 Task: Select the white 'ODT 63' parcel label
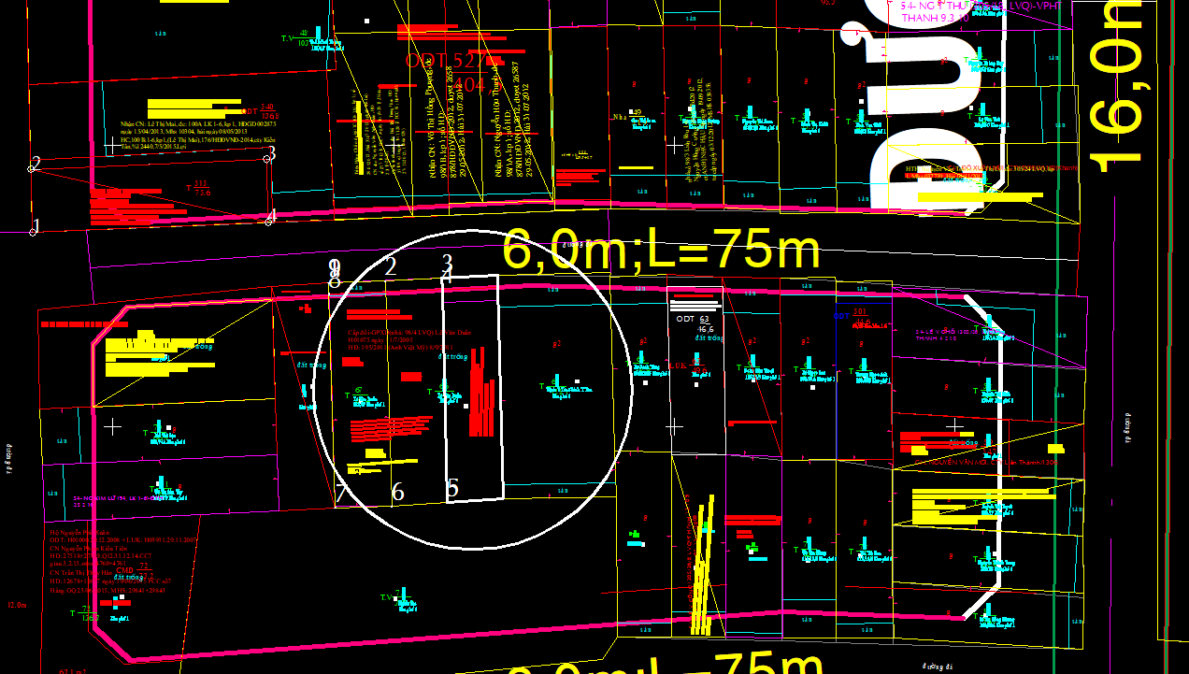click(692, 319)
